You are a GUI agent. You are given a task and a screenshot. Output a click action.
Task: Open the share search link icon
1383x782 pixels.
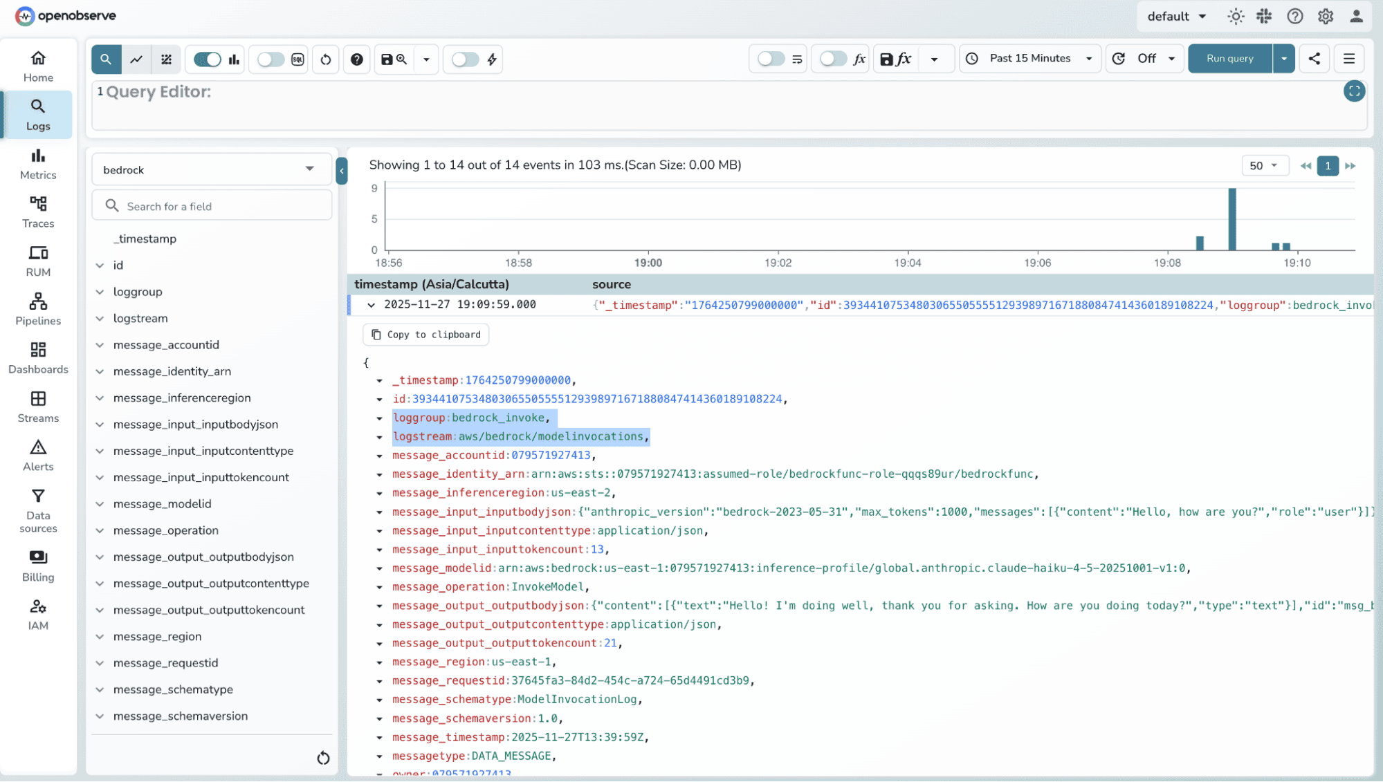pos(1314,58)
